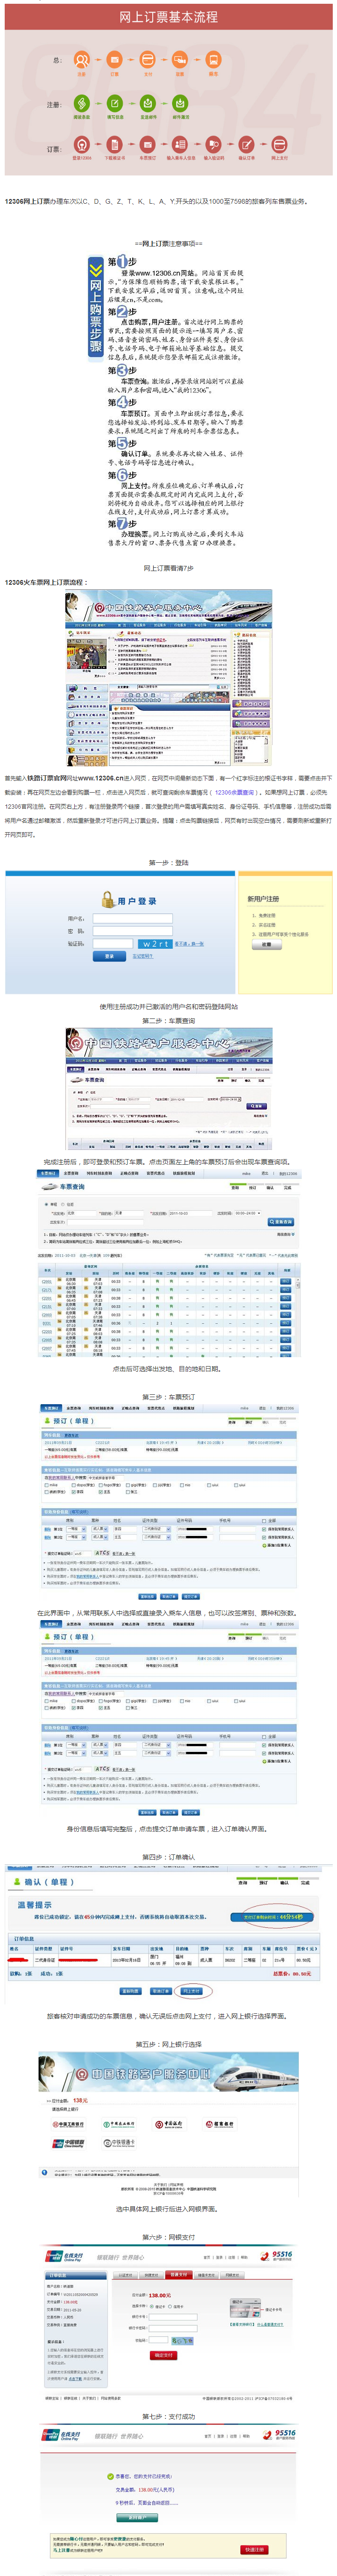The height and width of the screenshot is (2576, 337).
Task: Click the 注册 icon in the 总 flow row
Action: tap(82, 60)
